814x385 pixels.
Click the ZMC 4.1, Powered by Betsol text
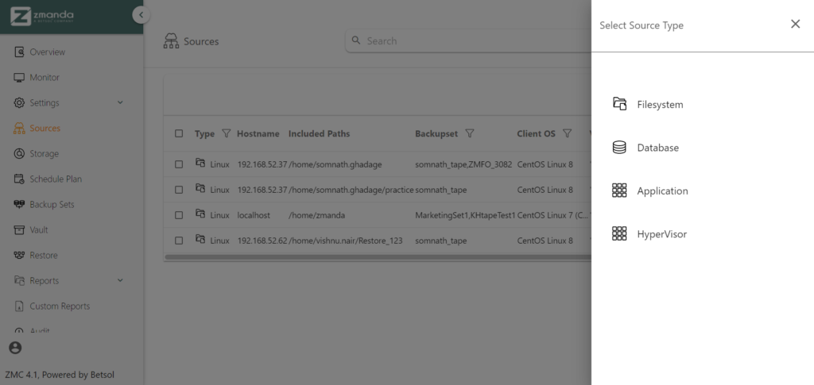pos(60,375)
